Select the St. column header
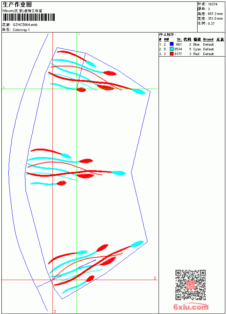 click(x=179, y=39)
